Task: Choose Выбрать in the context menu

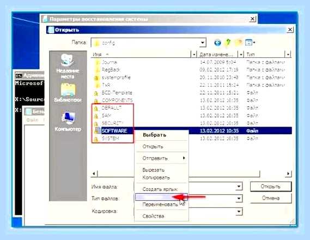Action: click(x=161, y=135)
